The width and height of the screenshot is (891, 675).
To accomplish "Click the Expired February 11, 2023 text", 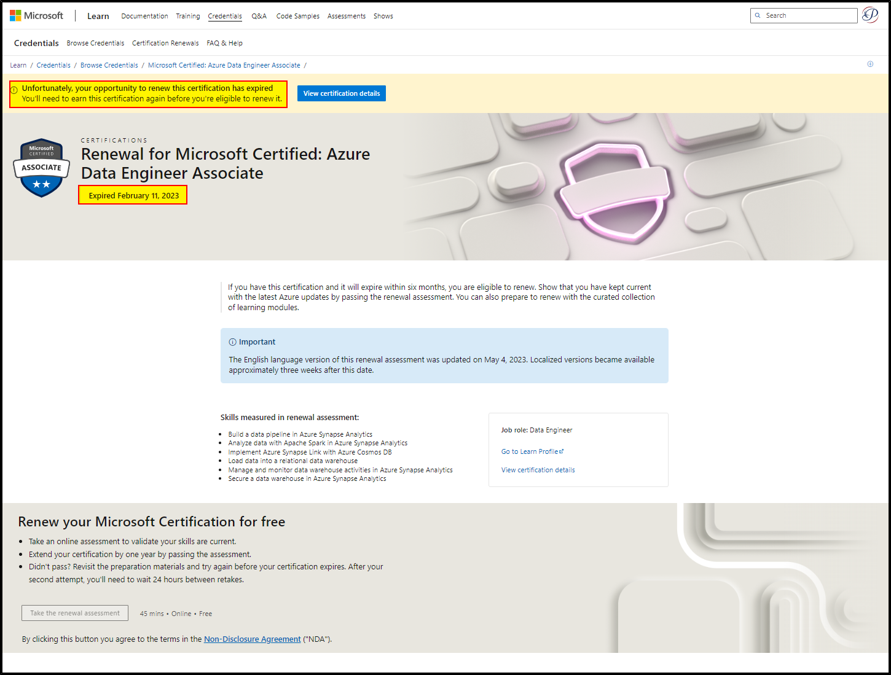I will coord(133,195).
